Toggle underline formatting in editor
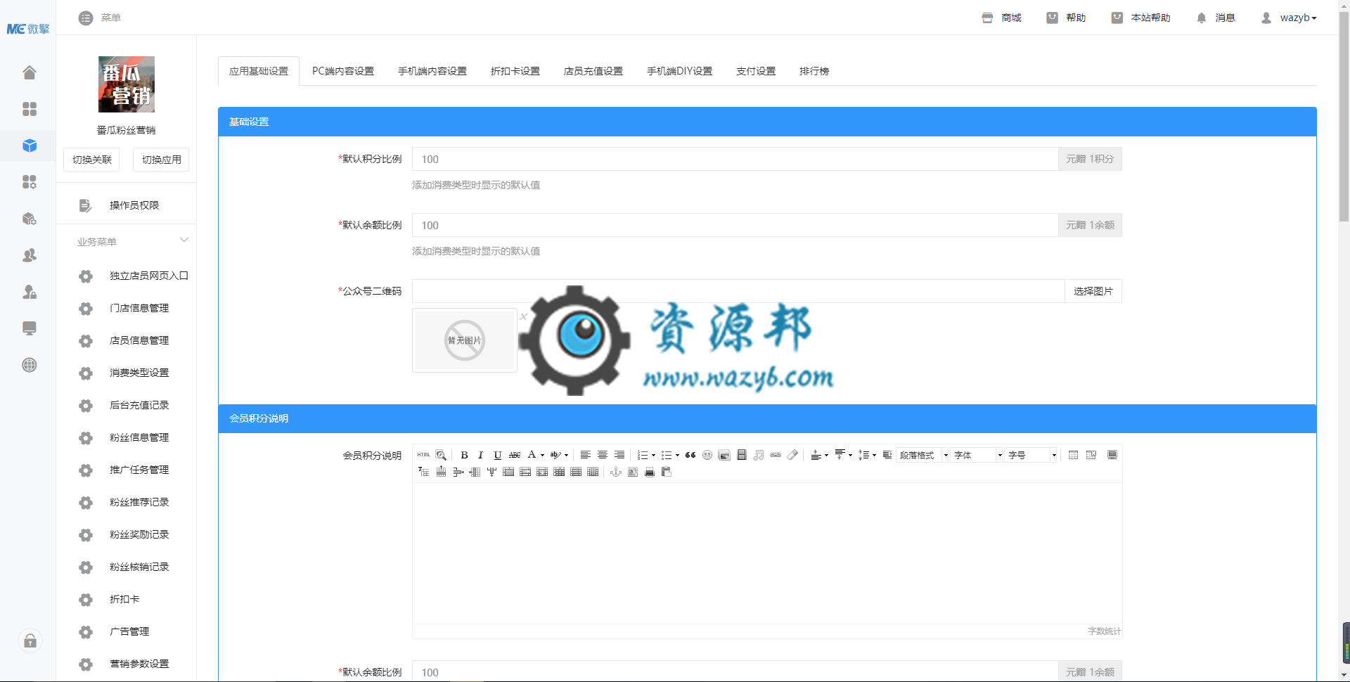Screen dimensions: 1350x682 point(497,455)
